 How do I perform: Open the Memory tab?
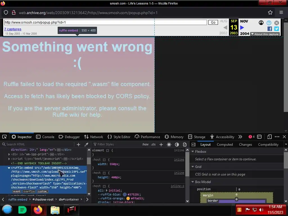174,137
